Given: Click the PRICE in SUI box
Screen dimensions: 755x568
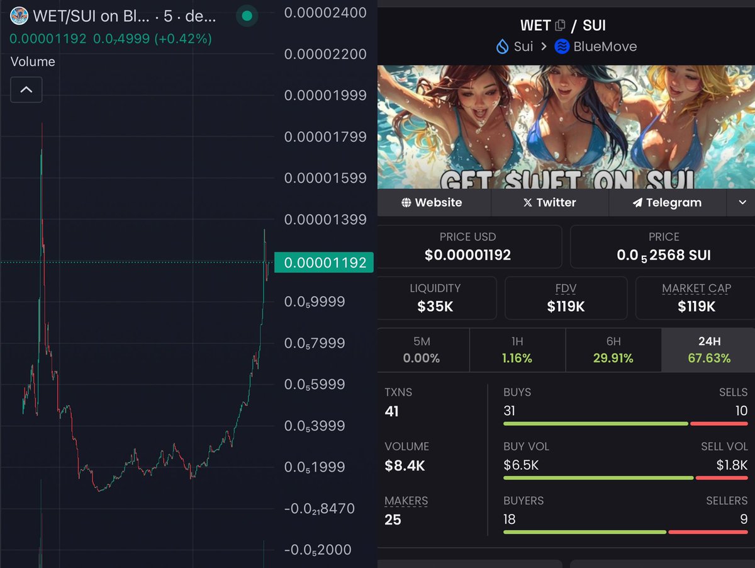Looking at the screenshot, I should [663, 246].
